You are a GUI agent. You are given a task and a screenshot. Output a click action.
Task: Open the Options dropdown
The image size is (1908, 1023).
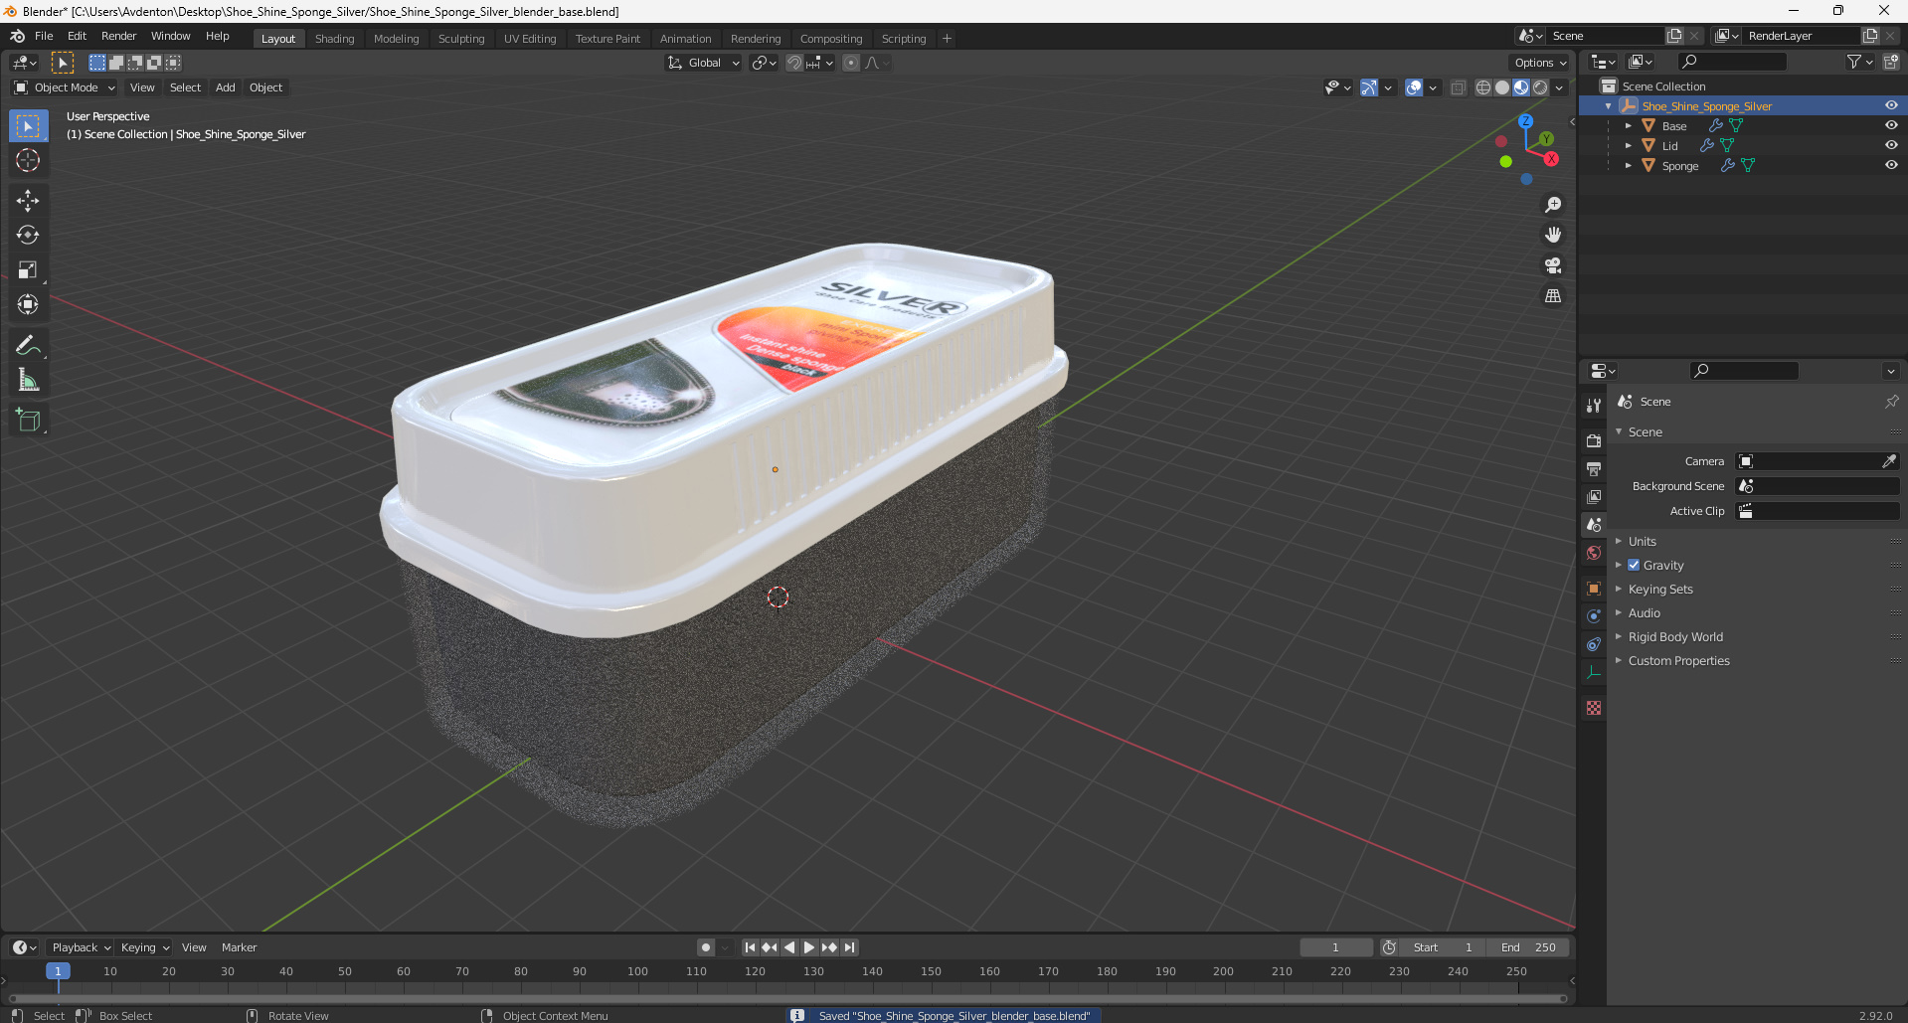tap(1540, 63)
